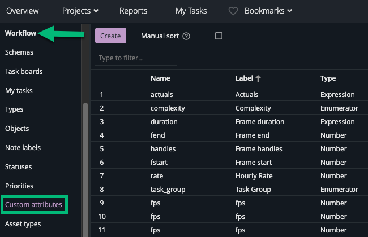Select fps name in row 10
Screen dimensions: 368x237
click(x=155, y=217)
